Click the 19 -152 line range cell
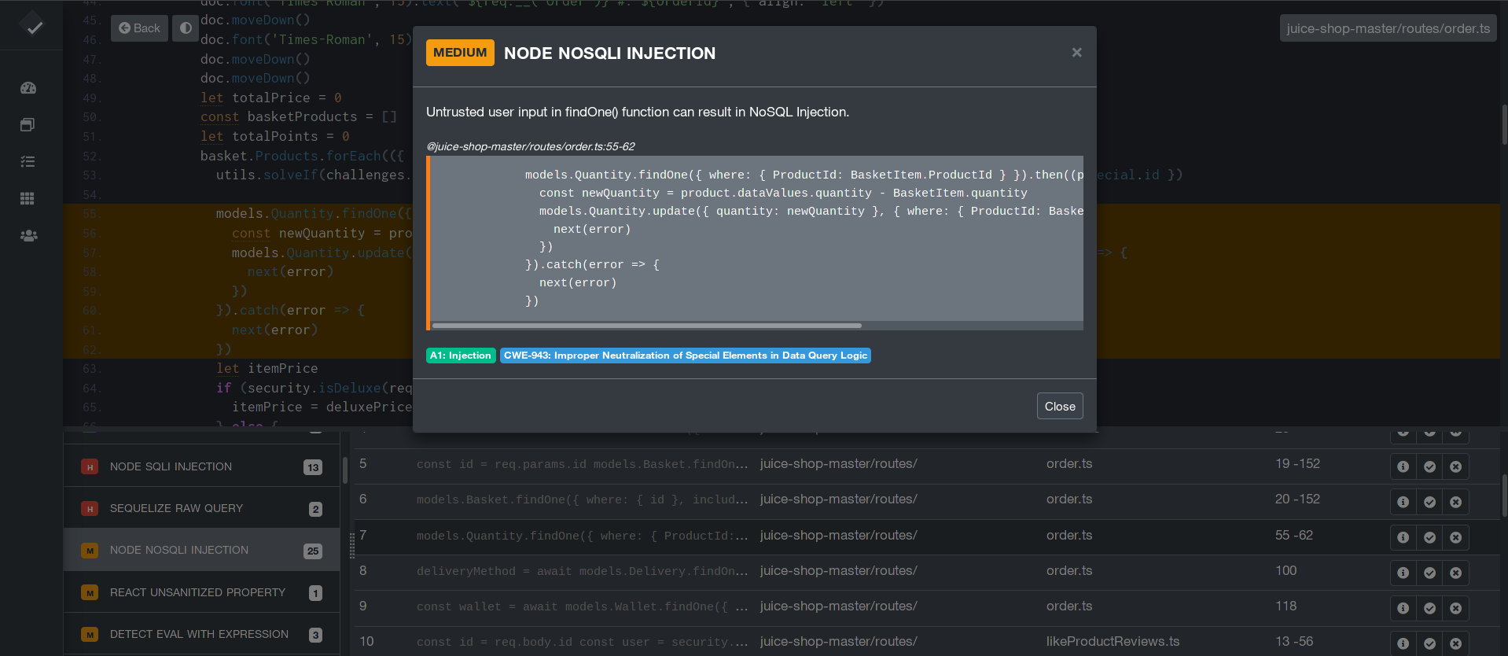 tap(1297, 463)
